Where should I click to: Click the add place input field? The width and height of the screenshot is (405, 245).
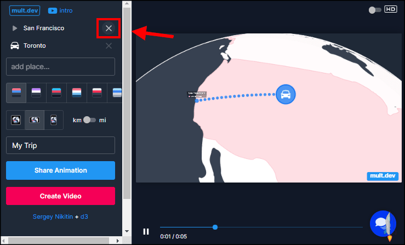60,67
